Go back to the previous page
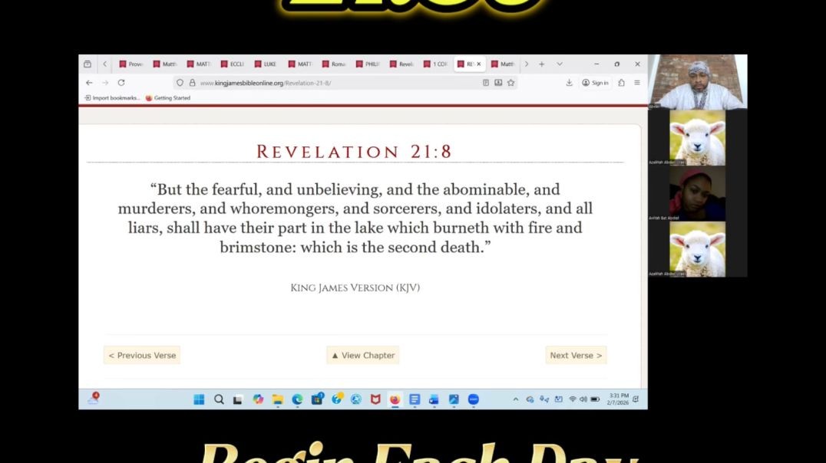Image resolution: width=826 pixels, height=463 pixels. click(x=89, y=83)
